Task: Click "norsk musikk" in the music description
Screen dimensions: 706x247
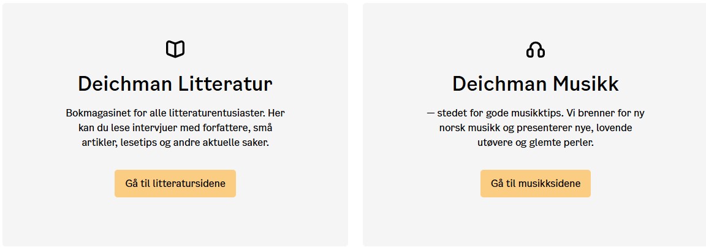Action: (467, 128)
